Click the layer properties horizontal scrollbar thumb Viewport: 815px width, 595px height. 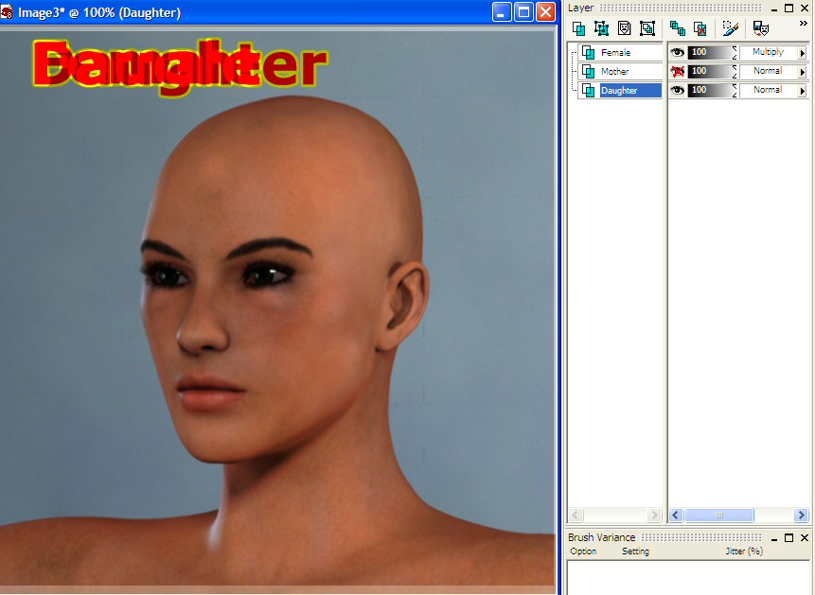coord(718,515)
